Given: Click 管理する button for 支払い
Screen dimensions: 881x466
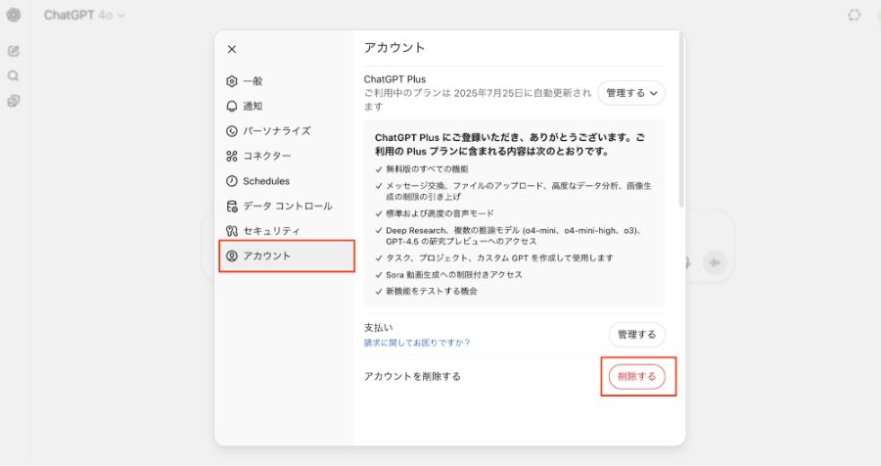Looking at the screenshot, I should pos(636,335).
